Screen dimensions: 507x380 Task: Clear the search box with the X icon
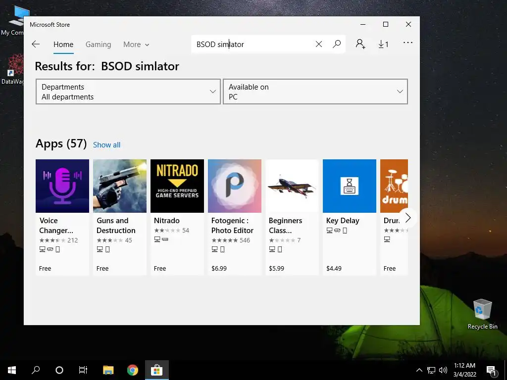click(319, 44)
